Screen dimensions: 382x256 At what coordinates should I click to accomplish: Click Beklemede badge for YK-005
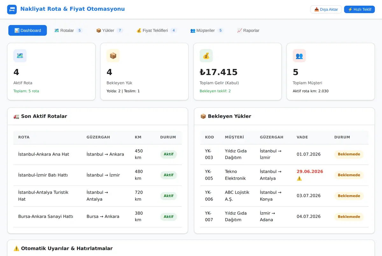[x=349, y=175]
